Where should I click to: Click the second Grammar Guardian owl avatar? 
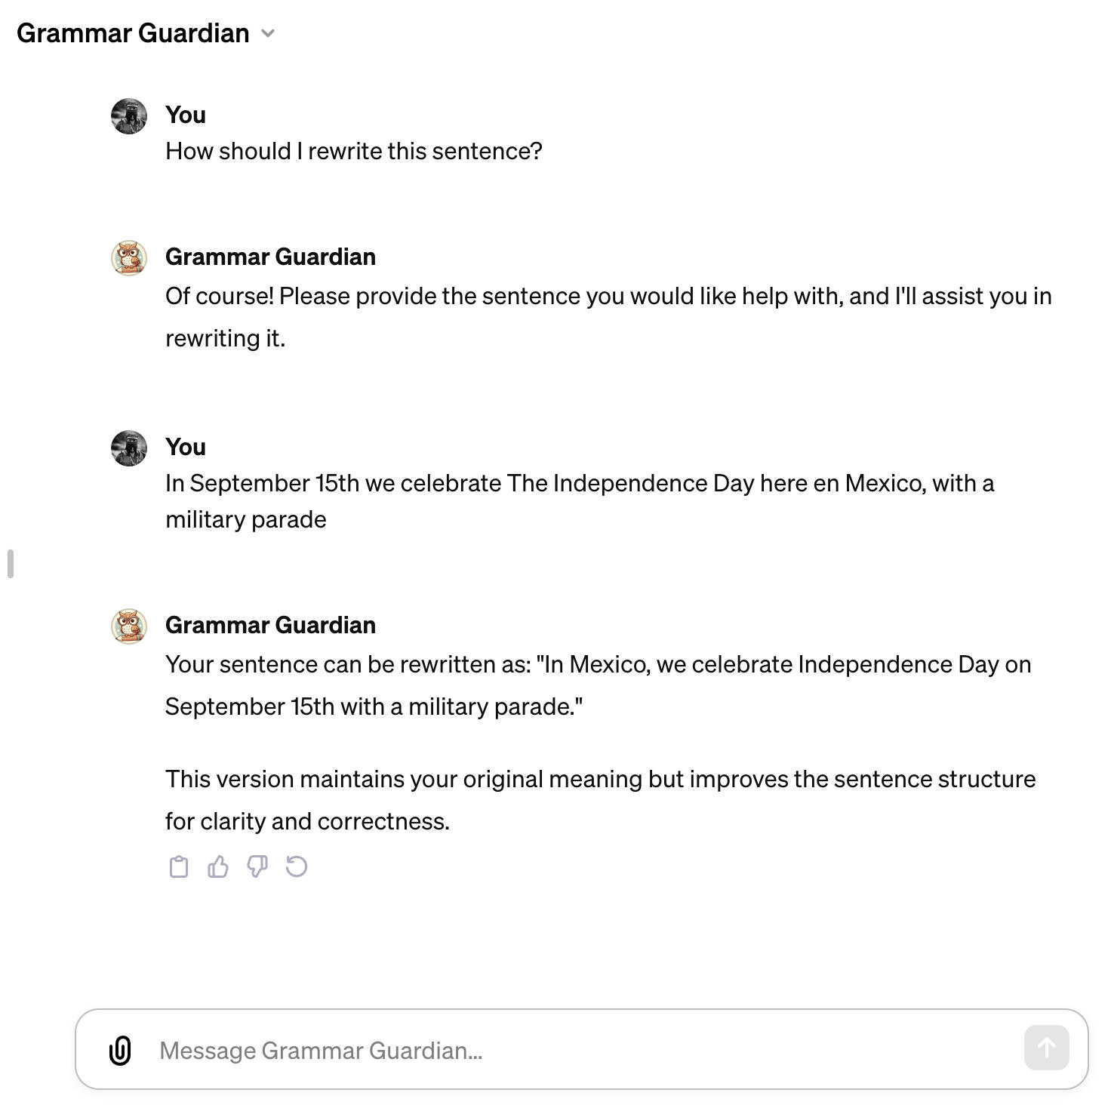click(x=129, y=626)
